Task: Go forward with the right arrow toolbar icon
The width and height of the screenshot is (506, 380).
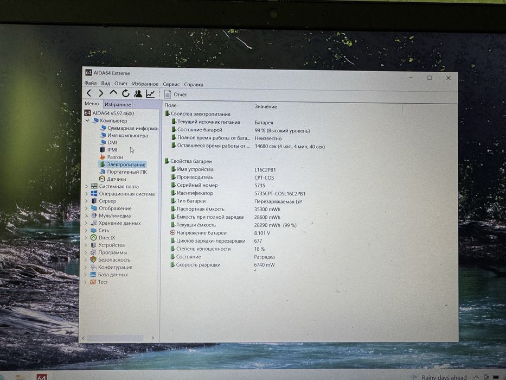Action: coord(101,93)
